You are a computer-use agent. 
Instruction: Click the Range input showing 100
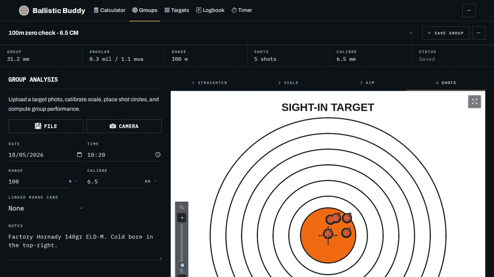(x=38, y=182)
